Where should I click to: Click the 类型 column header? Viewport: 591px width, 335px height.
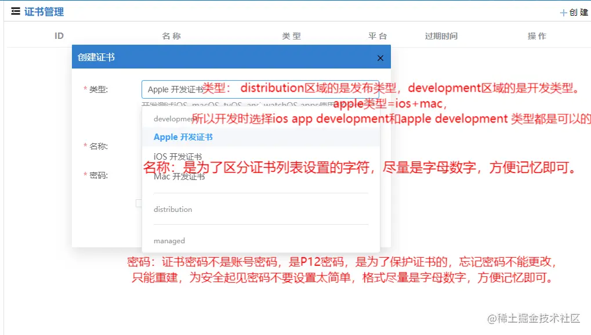[x=292, y=36]
